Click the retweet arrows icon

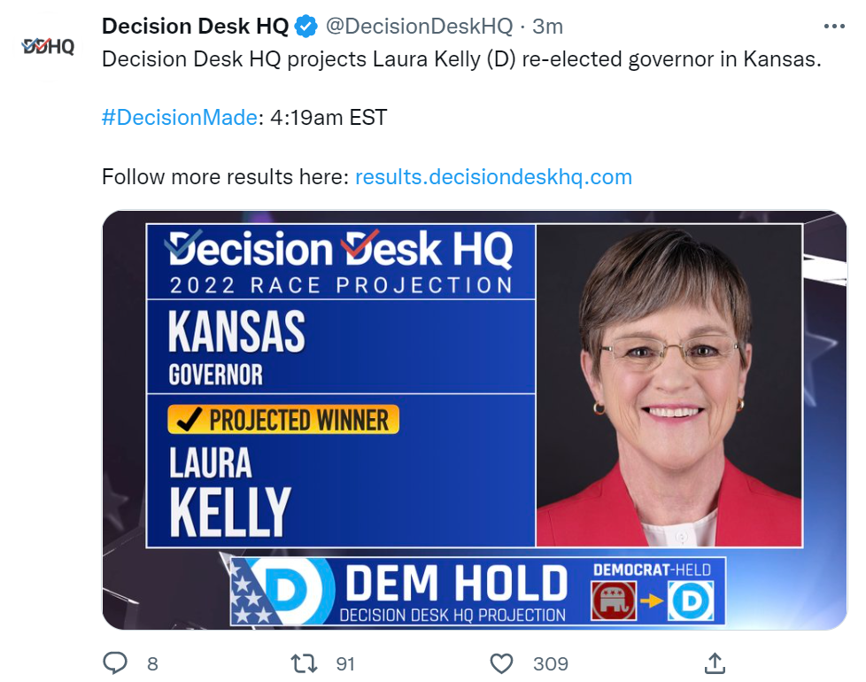305,663
